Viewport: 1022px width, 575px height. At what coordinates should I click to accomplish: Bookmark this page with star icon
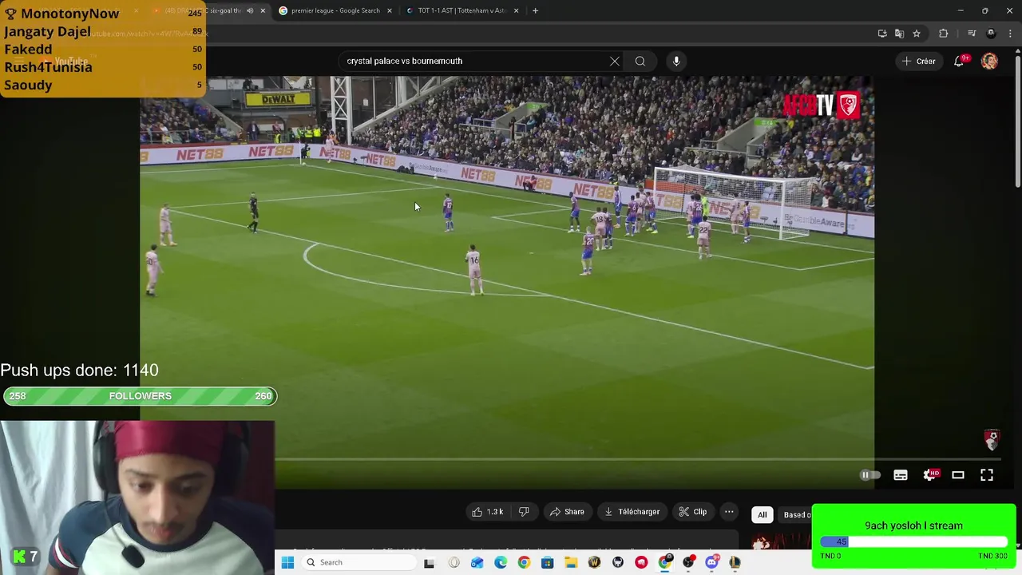pos(917,33)
